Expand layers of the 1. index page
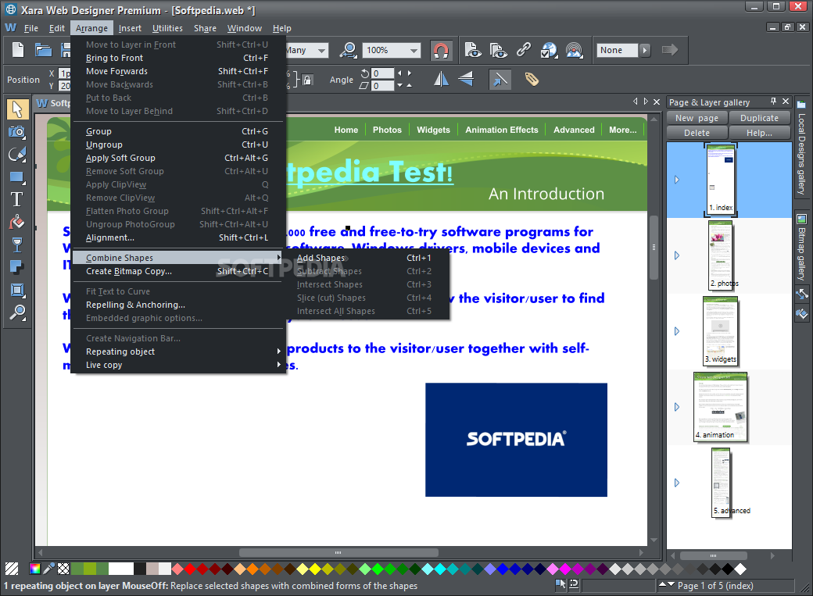Viewport: 813px width, 596px height. [x=677, y=180]
